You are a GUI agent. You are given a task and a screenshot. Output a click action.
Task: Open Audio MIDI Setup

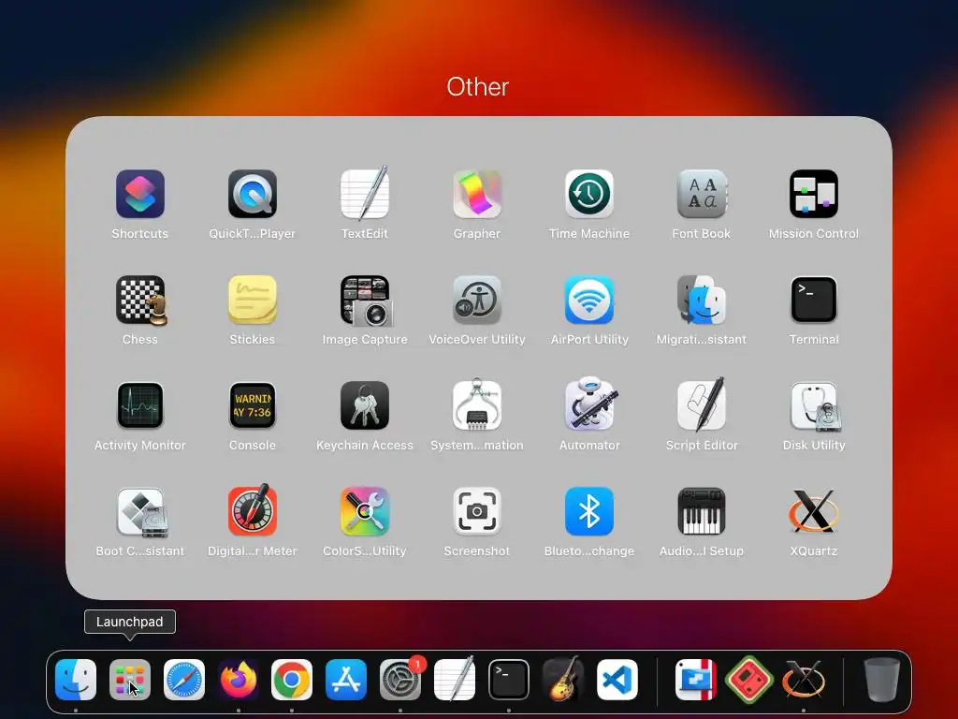coord(702,512)
